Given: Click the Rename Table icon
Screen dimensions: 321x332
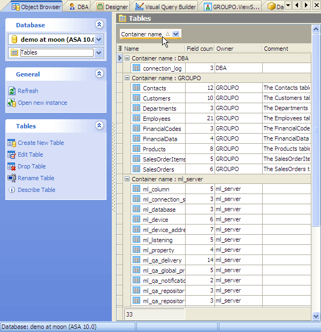Looking at the screenshot, I should point(12,178).
